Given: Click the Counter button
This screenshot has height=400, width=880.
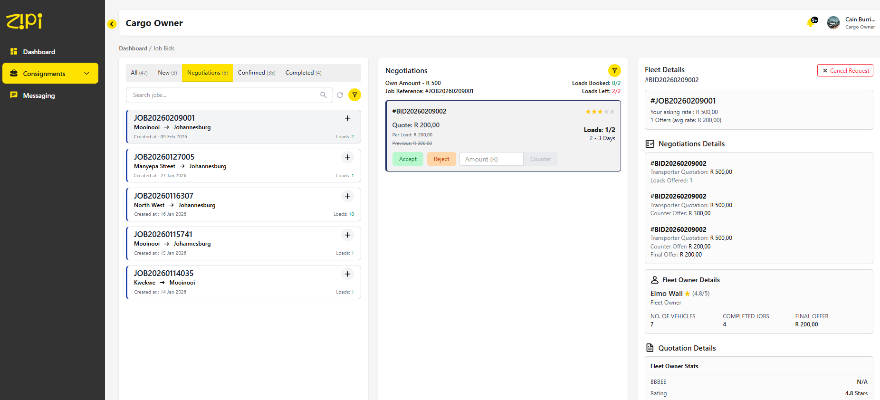Looking at the screenshot, I should (541, 159).
